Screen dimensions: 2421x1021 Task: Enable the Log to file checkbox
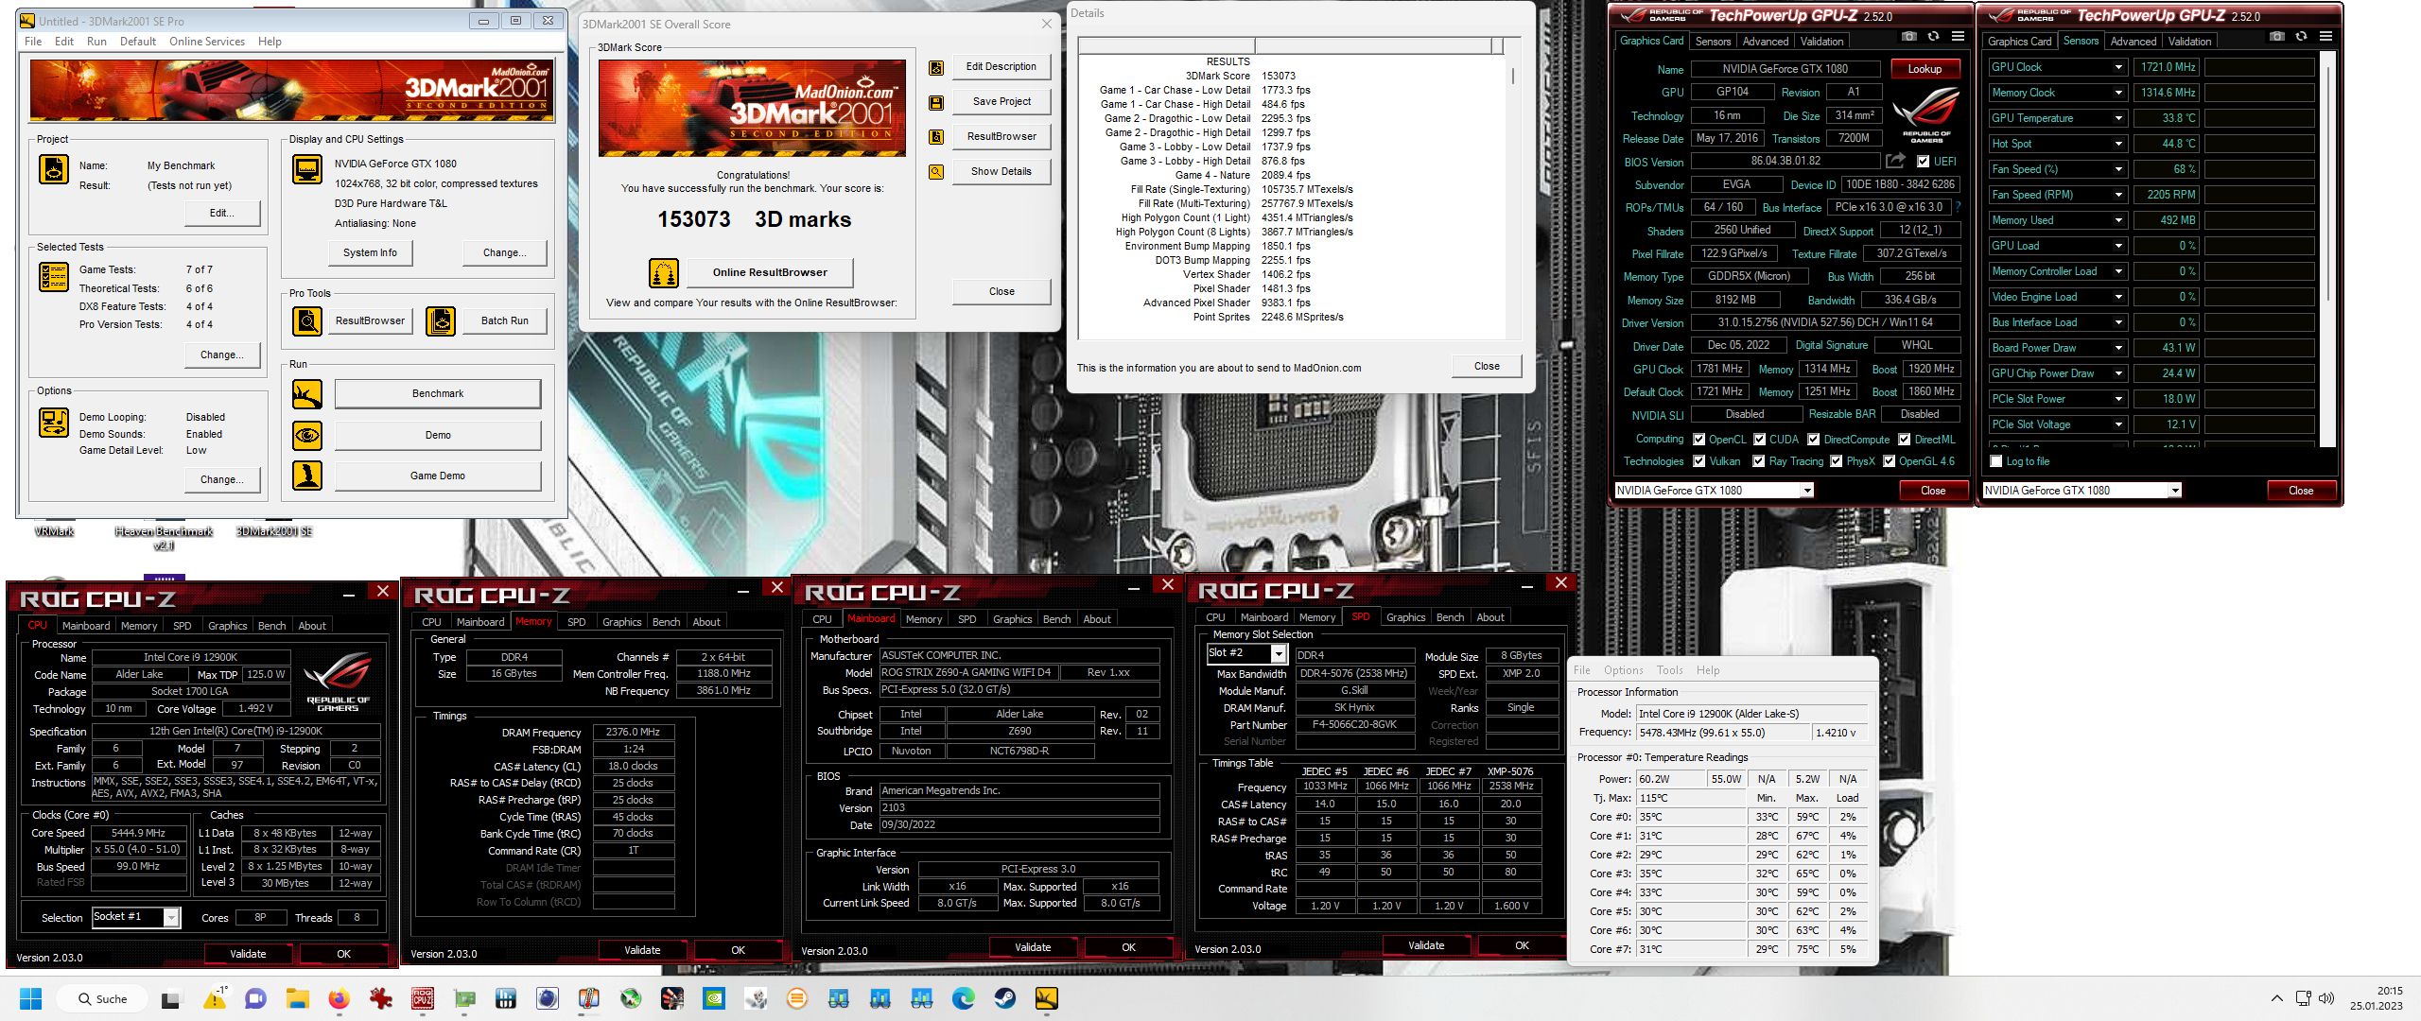pyautogui.click(x=1996, y=461)
